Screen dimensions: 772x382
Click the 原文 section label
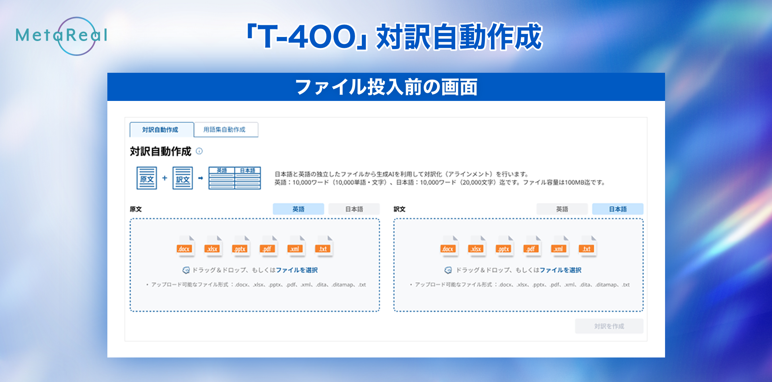pyautogui.click(x=136, y=209)
